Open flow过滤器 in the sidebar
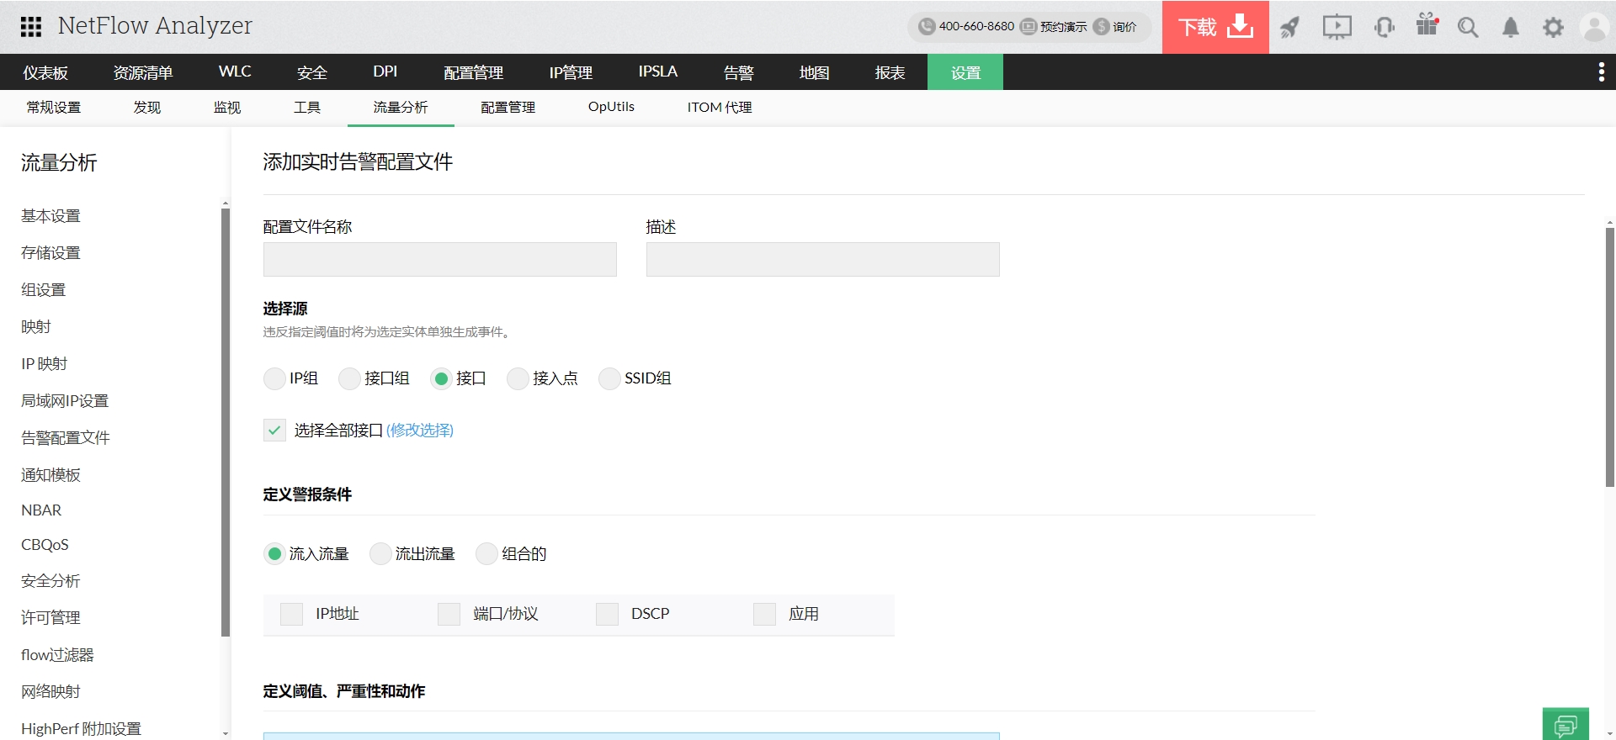1616x740 pixels. (x=57, y=655)
